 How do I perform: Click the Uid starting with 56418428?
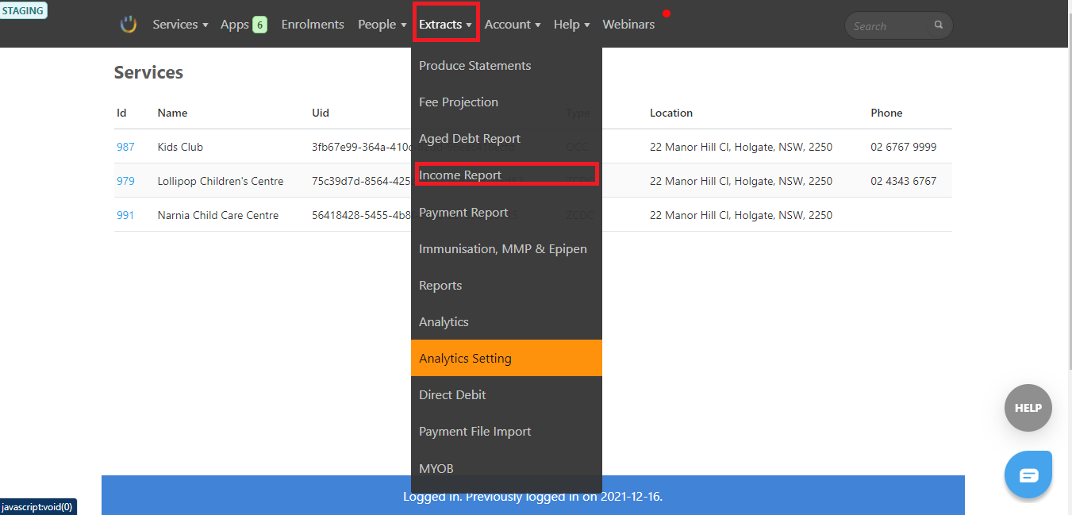pos(361,215)
